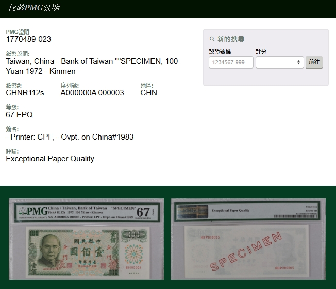
Task: Click the magnifier icon beside 新的搜尋
Action: [x=212, y=39]
